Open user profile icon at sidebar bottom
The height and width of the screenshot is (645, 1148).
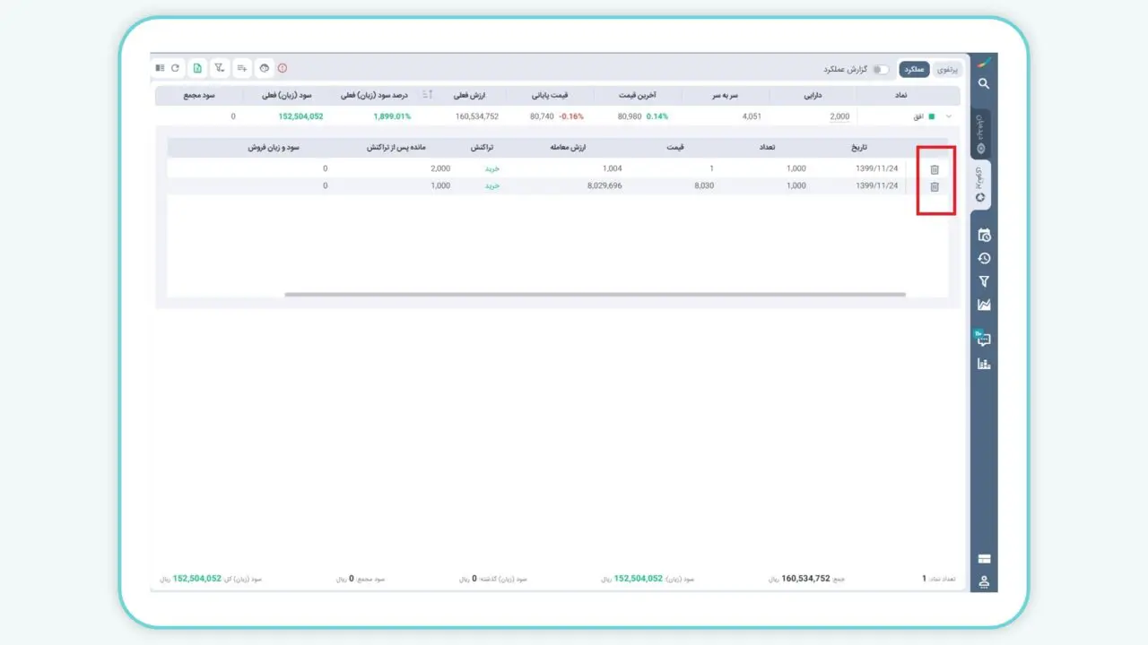point(984,582)
